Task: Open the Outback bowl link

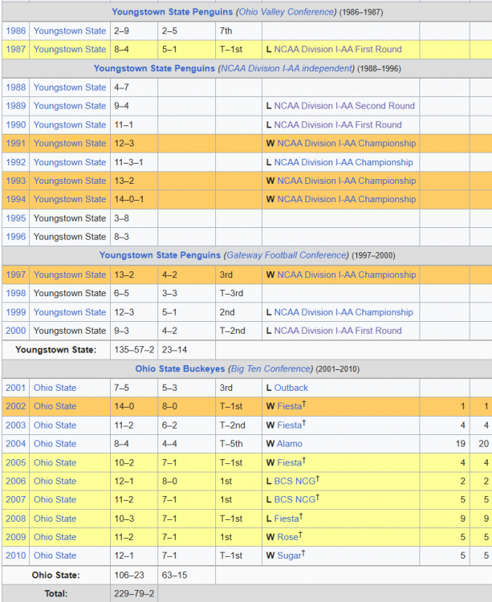Action: (x=291, y=388)
